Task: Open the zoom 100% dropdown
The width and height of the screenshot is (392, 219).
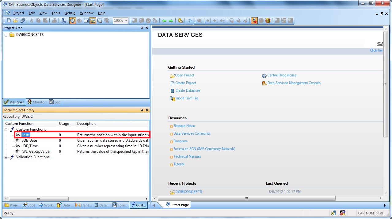Action: click(126, 21)
